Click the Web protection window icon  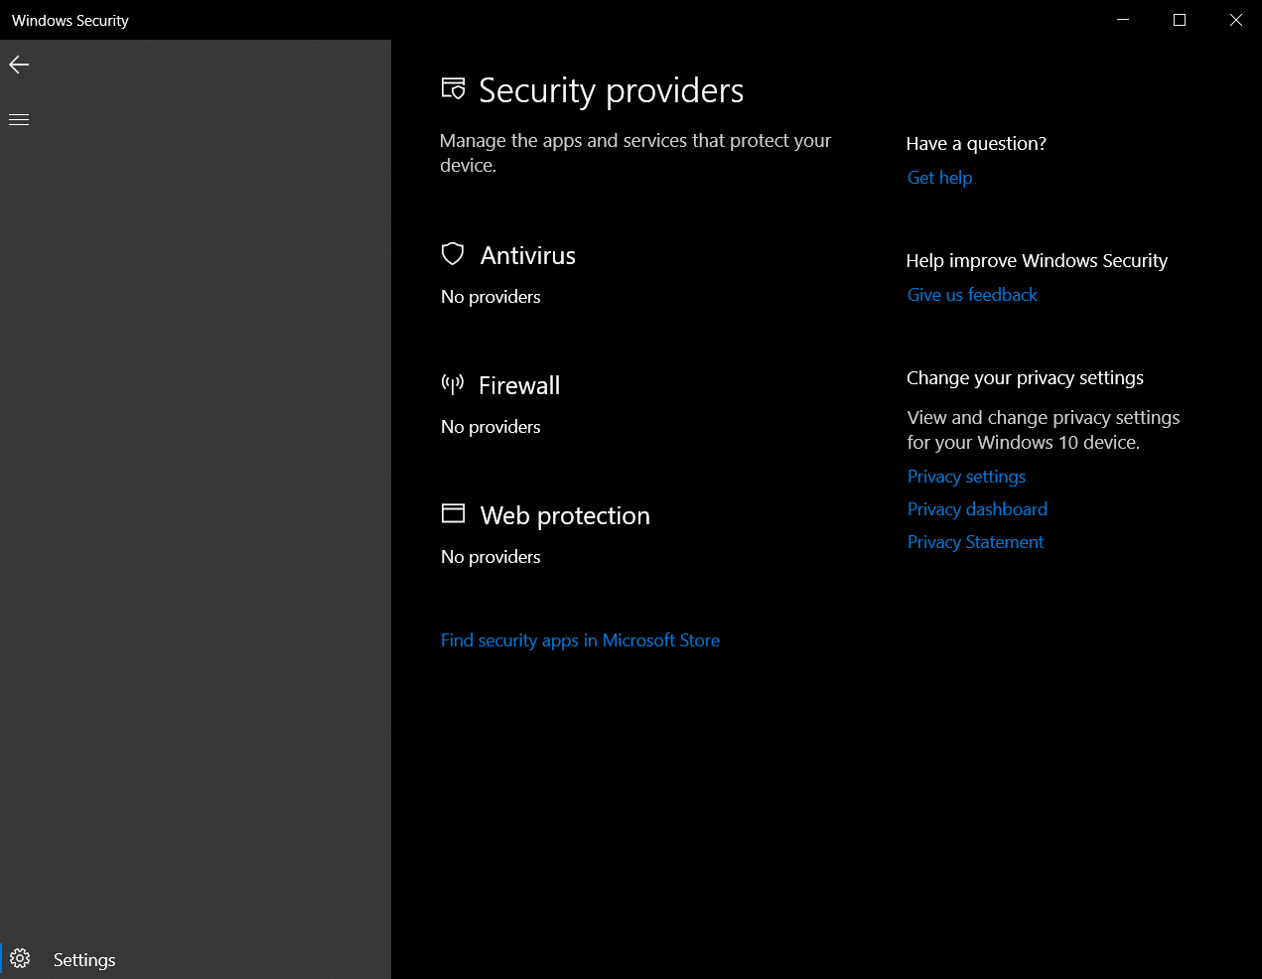click(x=453, y=513)
